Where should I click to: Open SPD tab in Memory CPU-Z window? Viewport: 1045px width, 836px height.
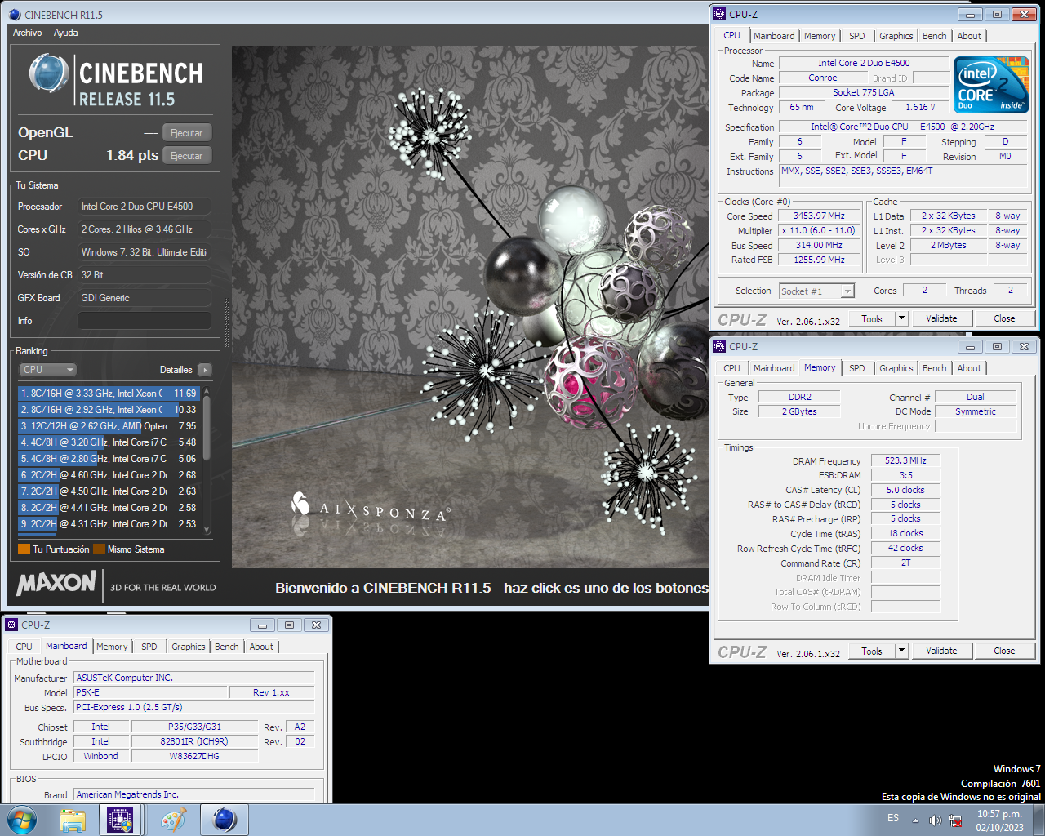click(x=857, y=368)
